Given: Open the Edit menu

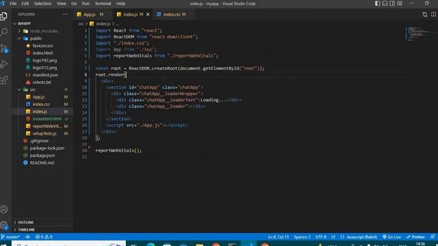Looking at the screenshot, I should [x=25, y=3].
